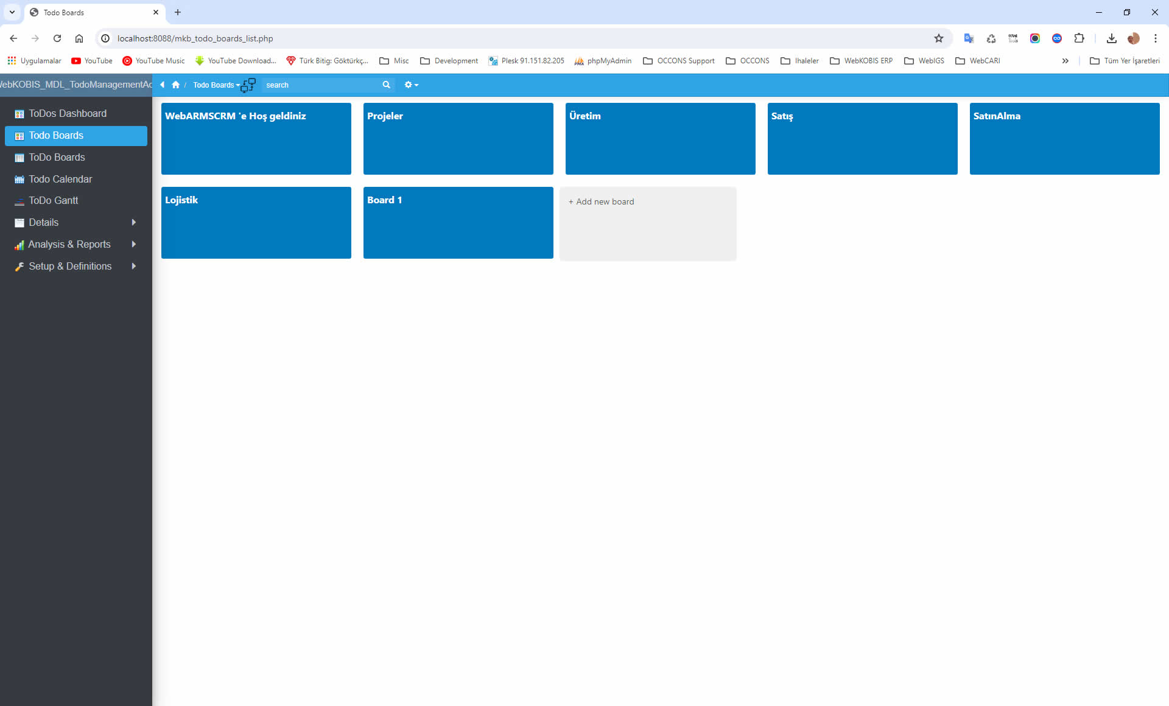This screenshot has height=706, width=1169.
Task: Open the Türk Bitig: Göktürkç... bookmark
Action: 328,61
